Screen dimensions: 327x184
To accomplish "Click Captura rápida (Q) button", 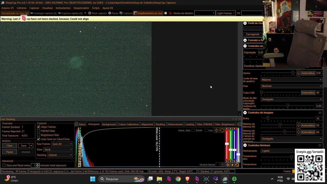I will coord(70,13).
